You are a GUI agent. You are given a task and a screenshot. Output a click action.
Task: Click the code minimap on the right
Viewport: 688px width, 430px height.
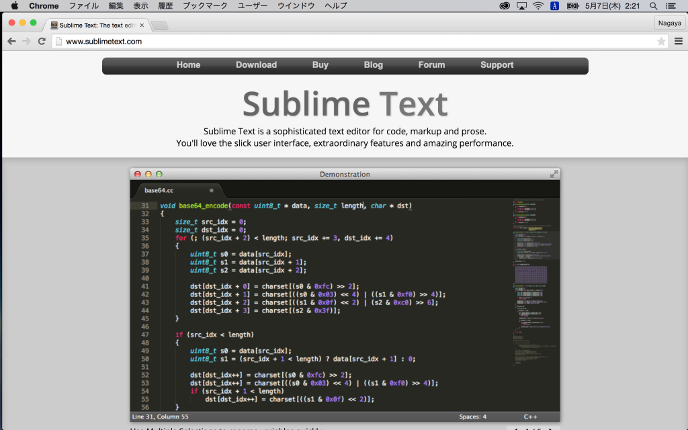[535, 283]
